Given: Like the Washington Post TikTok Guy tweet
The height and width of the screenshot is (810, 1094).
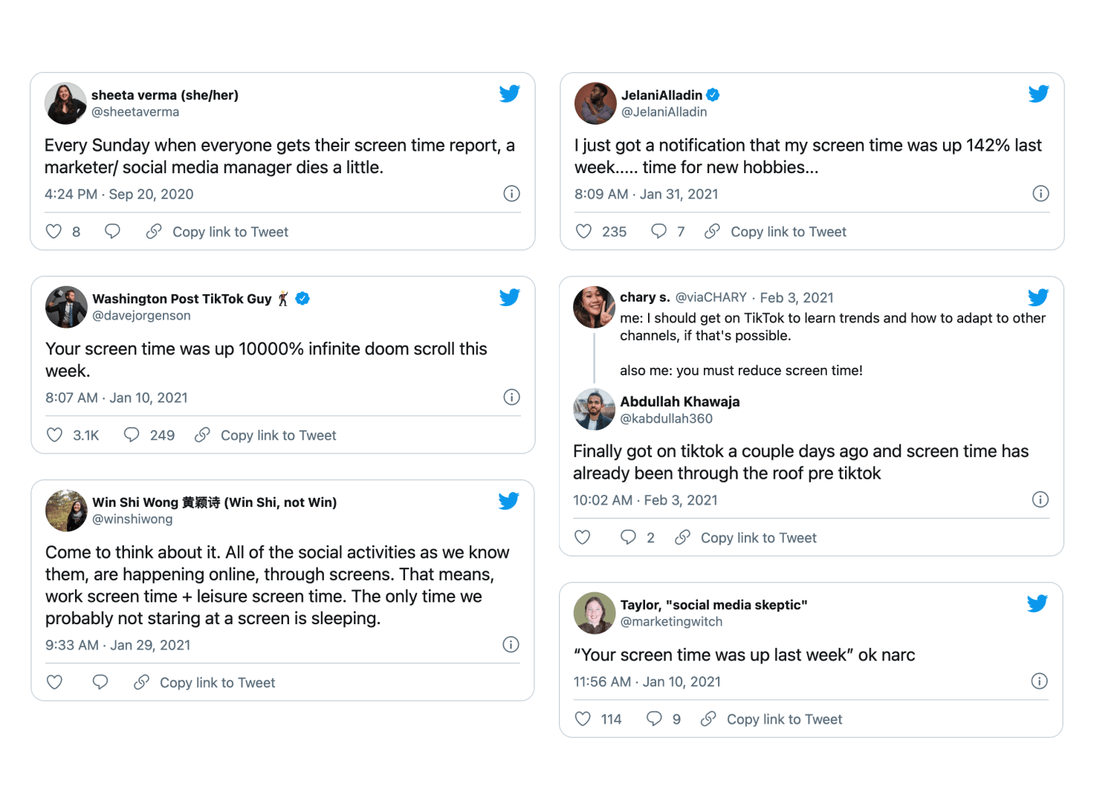Looking at the screenshot, I should pos(54,435).
